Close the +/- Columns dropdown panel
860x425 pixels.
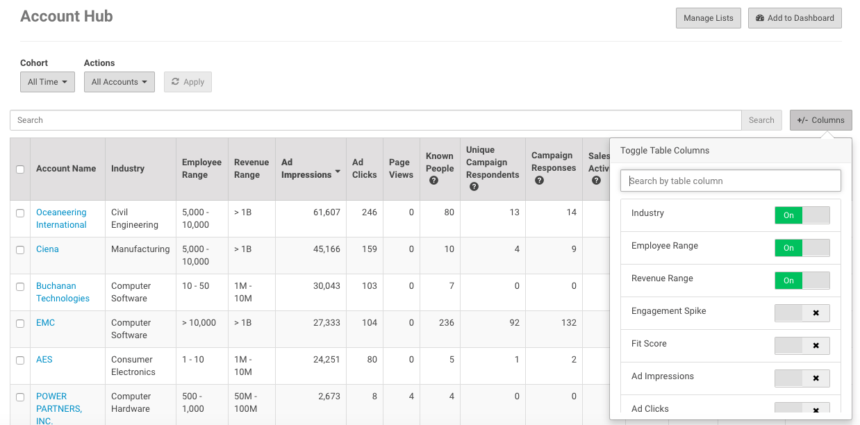click(x=820, y=120)
